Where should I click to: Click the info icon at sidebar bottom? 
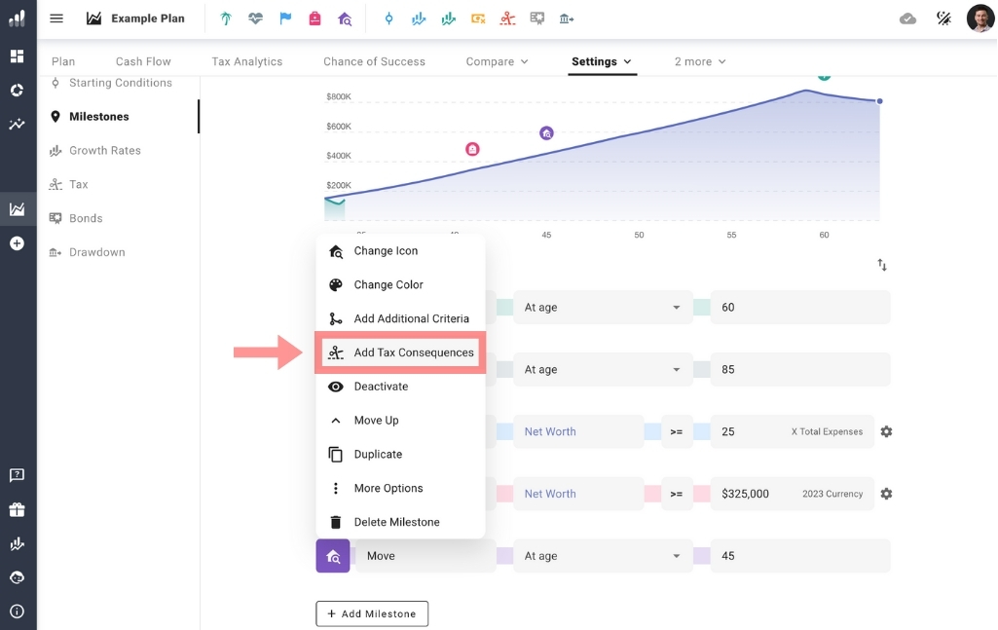click(17, 611)
